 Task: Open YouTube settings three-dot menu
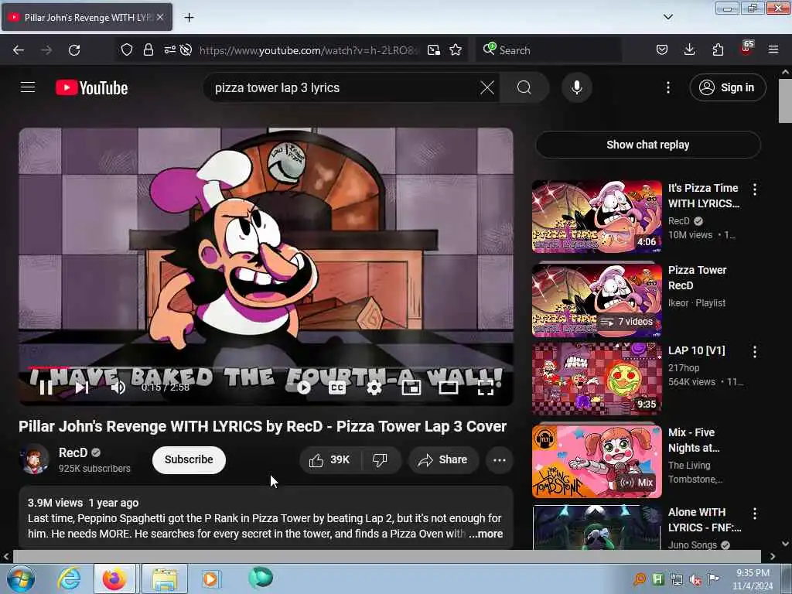pyautogui.click(x=667, y=87)
